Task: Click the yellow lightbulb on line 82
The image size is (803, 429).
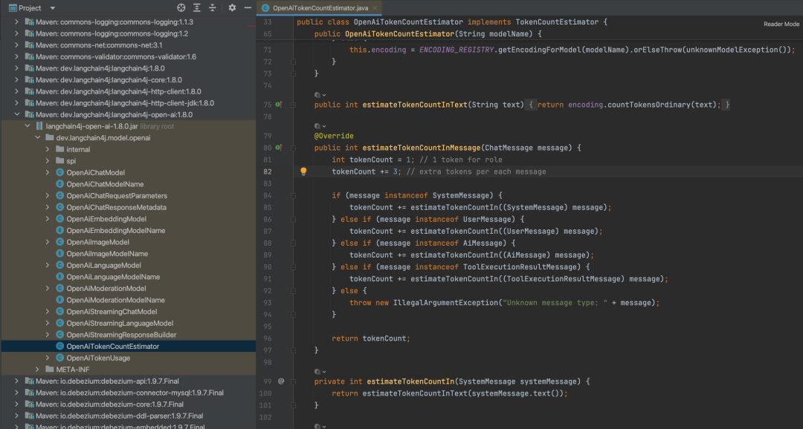Action: (x=303, y=171)
